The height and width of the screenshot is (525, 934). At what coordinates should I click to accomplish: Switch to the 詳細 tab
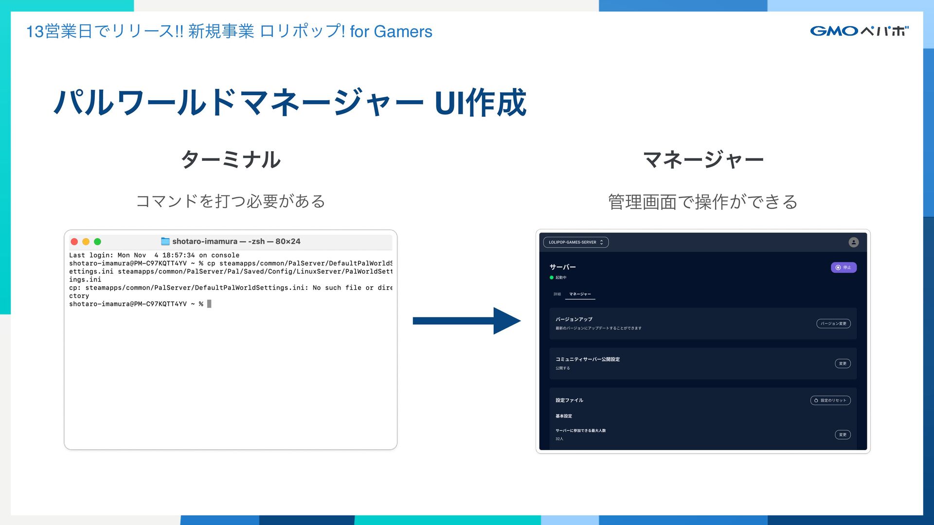tap(557, 294)
